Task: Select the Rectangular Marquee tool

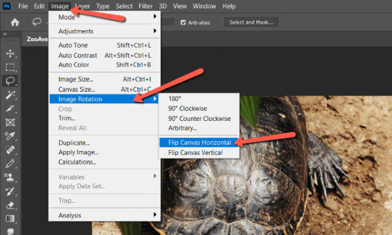Action: [x=10, y=67]
